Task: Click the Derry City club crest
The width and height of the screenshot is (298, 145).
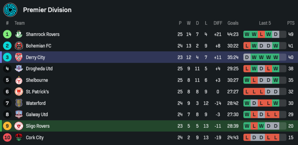Action: click(x=19, y=57)
